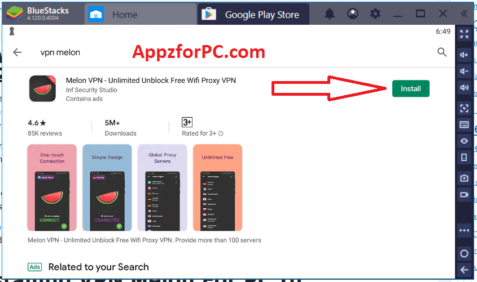Increase volume using sidebar icon
This screenshot has height=282, width=477.
click(464, 55)
